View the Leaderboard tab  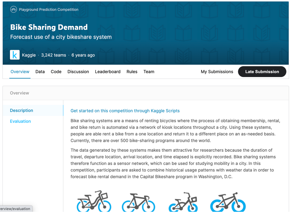pos(108,71)
